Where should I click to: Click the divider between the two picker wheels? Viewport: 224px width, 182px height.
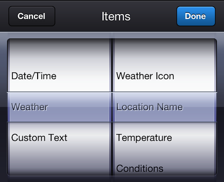(x=112, y=107)
